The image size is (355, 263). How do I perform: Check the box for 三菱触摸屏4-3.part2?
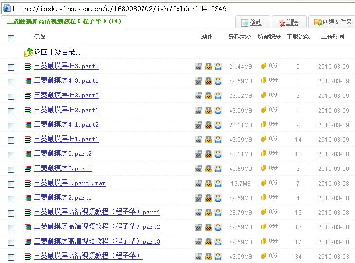tap(11, 67)
